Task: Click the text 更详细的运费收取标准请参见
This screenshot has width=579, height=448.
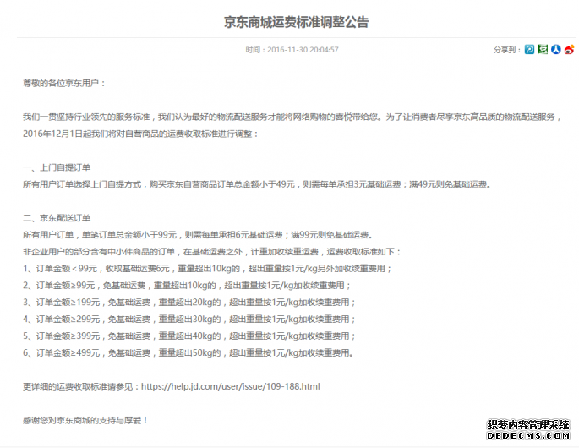Action: [78, 386]
